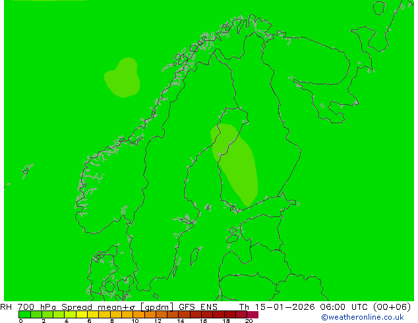Click the 'Spread' title word
Viewport: 418px width, 323px height.
[76, 307]
